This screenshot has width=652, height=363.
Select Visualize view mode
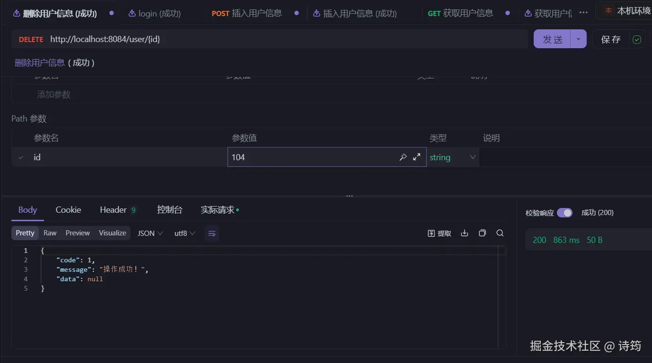point(113,233)
